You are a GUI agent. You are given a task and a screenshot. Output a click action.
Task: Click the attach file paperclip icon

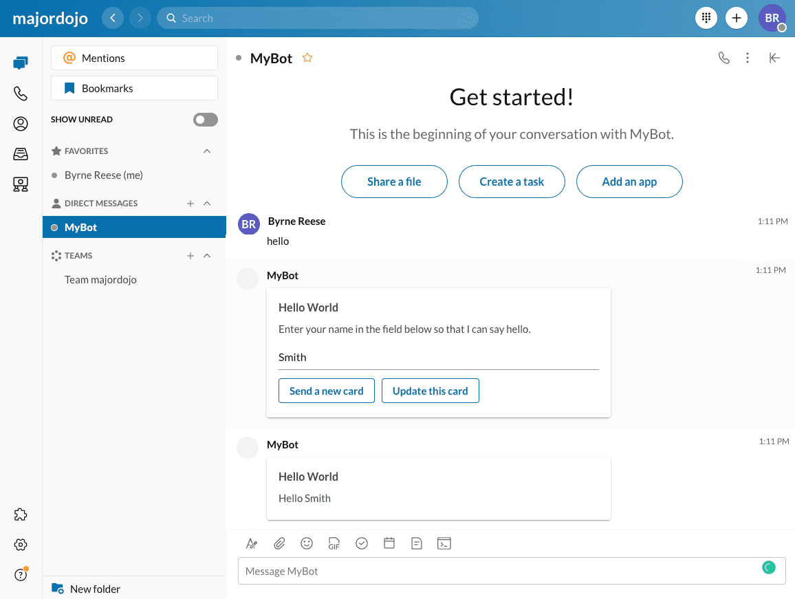tap(279, 543)
